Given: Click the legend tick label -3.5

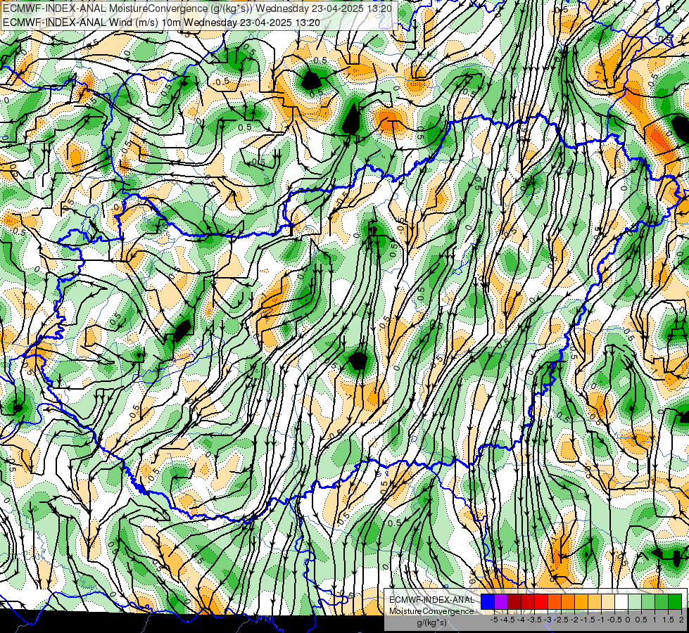Looking at the screenshot, I should [534, 620].
